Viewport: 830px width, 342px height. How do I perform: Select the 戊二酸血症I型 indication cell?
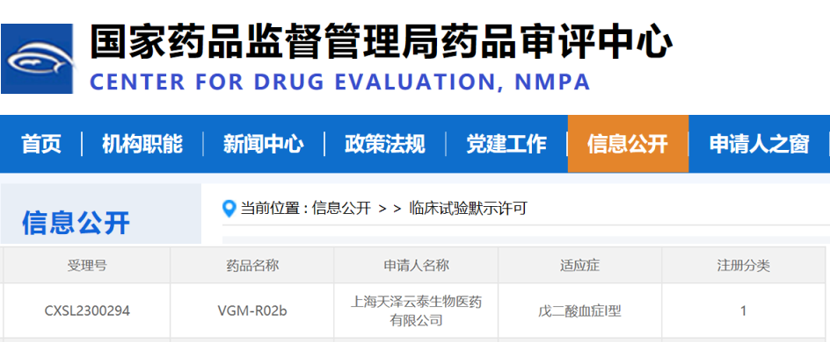[x=579, y=310]
